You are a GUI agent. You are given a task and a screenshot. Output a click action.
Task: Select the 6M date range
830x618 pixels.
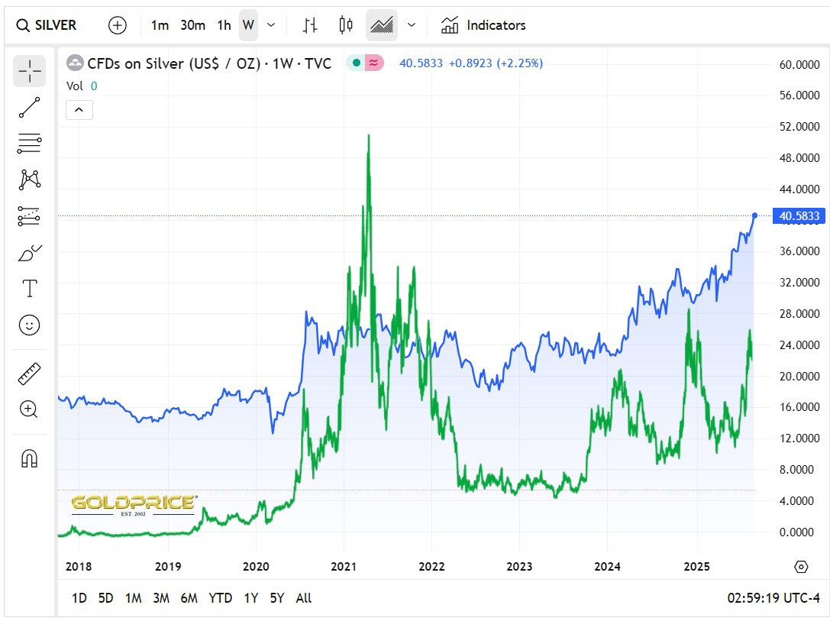click(x=189, y=598)
